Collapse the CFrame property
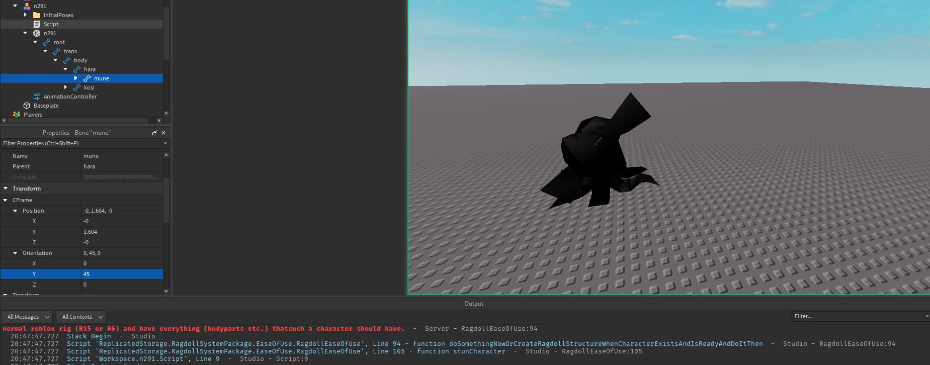Screen dimensions: 930x365 [6, 200]
